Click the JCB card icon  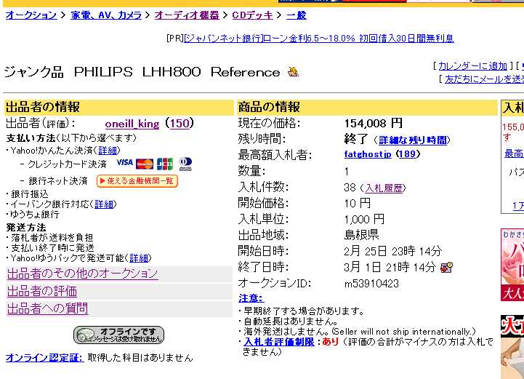165,164
